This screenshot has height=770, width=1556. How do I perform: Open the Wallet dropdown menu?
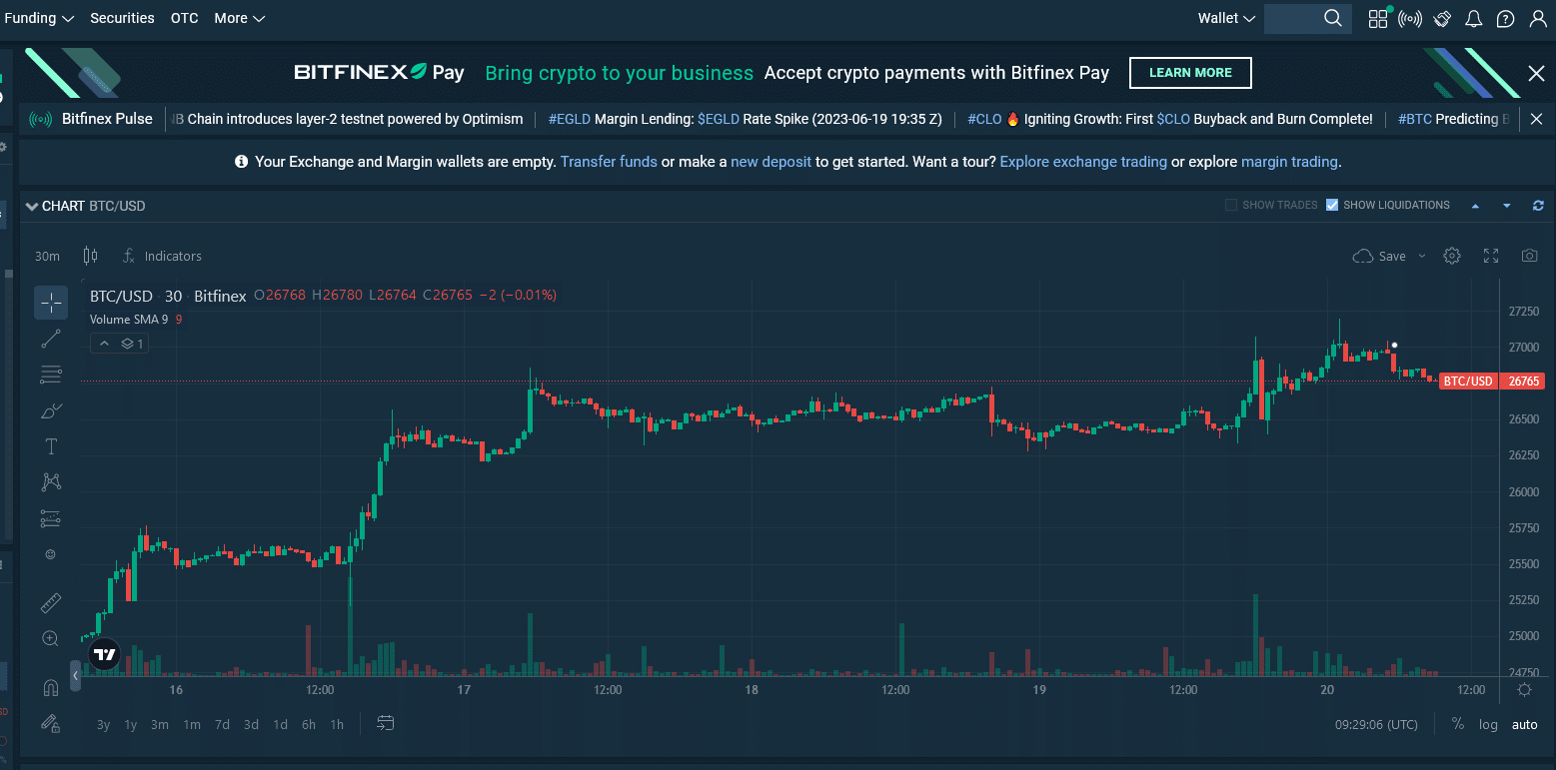[1225, 18]
